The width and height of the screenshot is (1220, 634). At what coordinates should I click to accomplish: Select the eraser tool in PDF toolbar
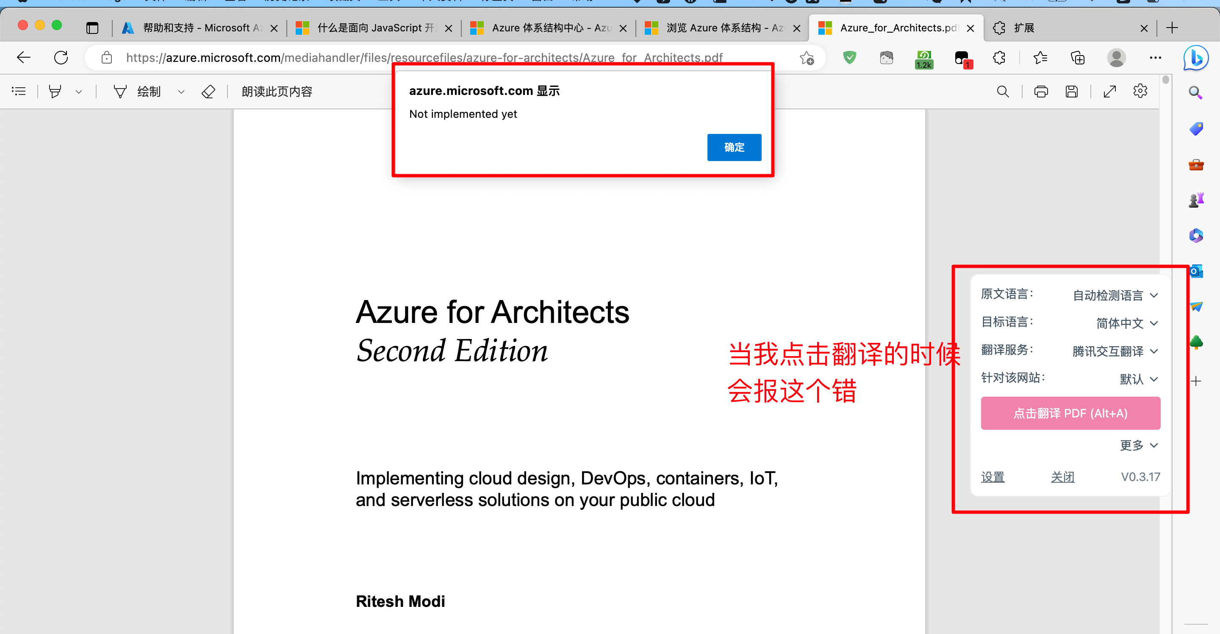coord(208,91)
